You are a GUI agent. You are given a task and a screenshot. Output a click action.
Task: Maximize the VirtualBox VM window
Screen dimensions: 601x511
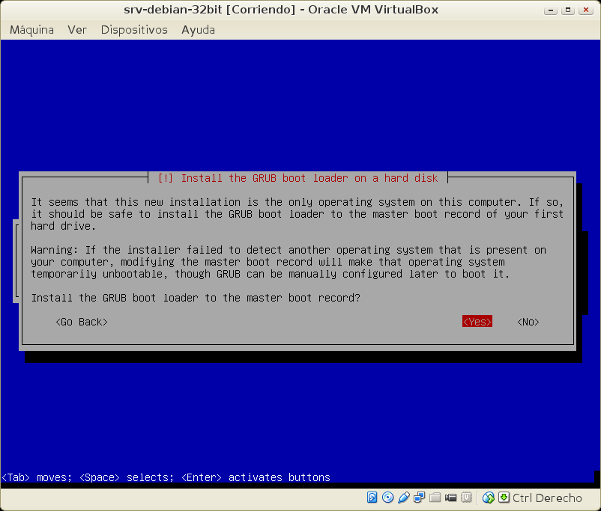[x=569, y=10]
